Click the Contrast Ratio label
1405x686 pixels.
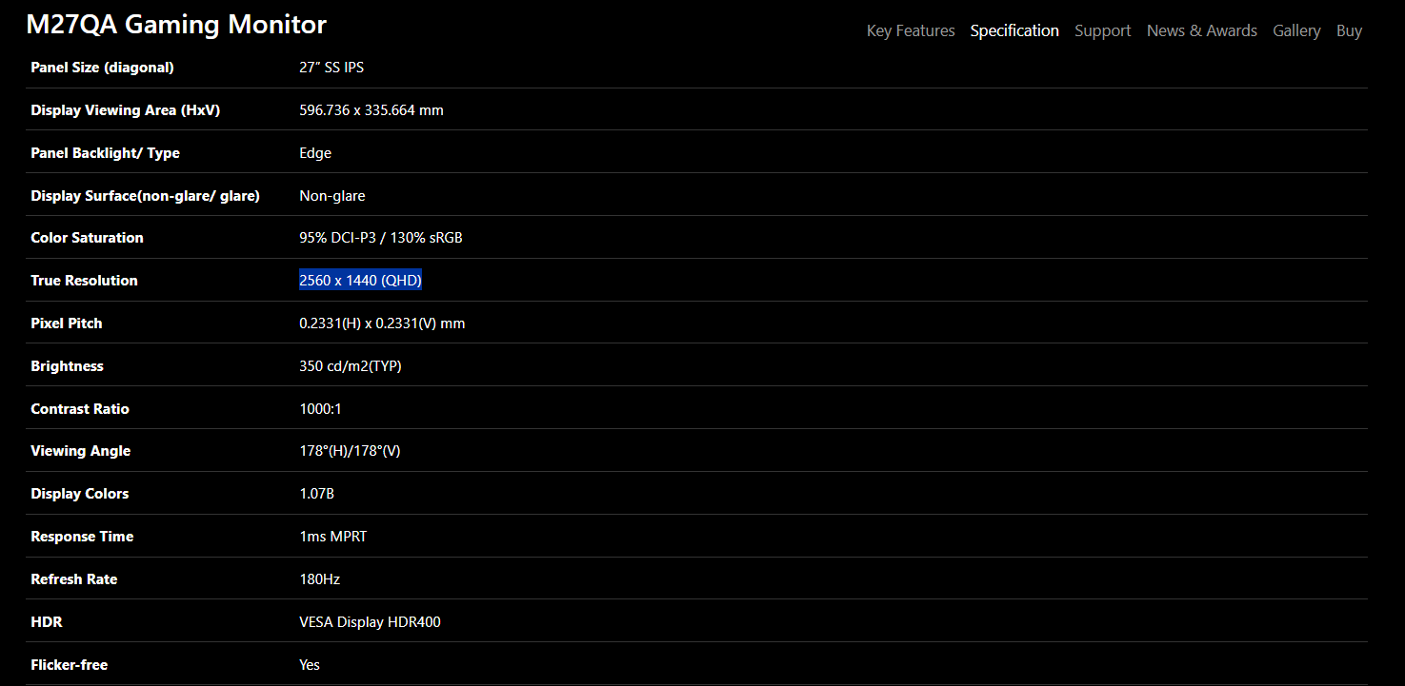[x=79, y=409]
